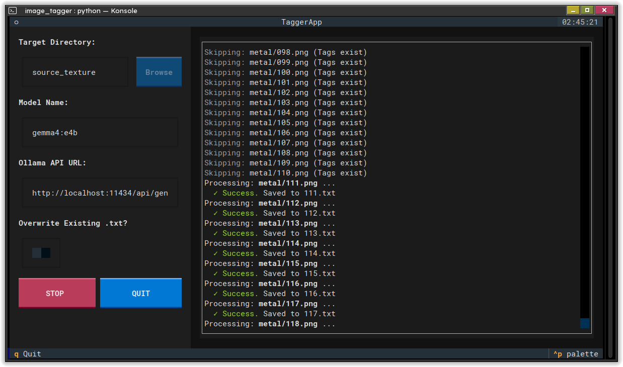623x367 pixels.
Task: Click the 'Overwrite Existing .txt?' label
Action: click(x=73, y=223)
